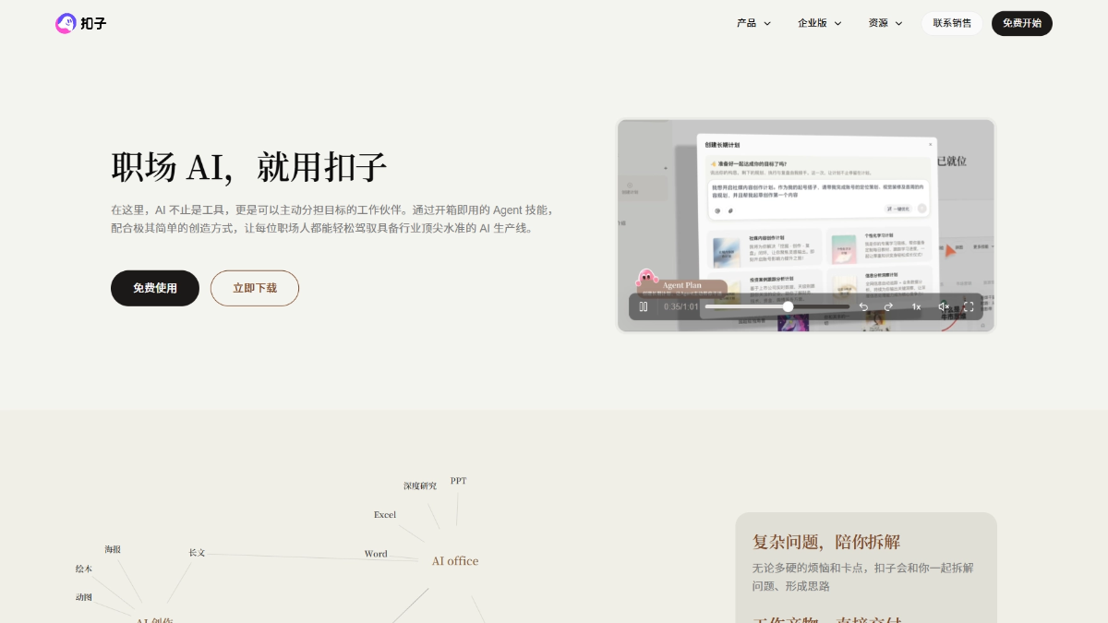This screenshot has height=623, width=1108.
Task: Expand the 企业版 dropdown menu
Action: pos(819,23)
